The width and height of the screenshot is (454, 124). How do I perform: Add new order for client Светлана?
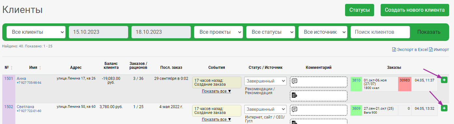(444, 108)
